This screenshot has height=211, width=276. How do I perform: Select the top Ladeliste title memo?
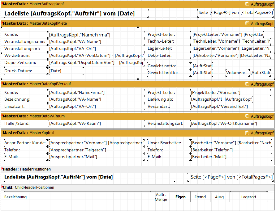76,13
